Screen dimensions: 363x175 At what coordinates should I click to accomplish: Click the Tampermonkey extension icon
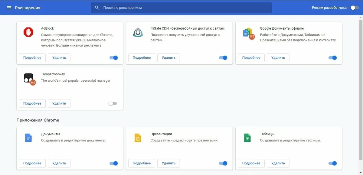pos(29,79)
